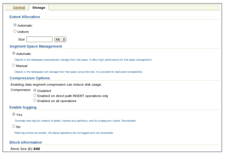Click the extent Size input field
The height and width of the screenshot is (155, 225).
(39, 39)
